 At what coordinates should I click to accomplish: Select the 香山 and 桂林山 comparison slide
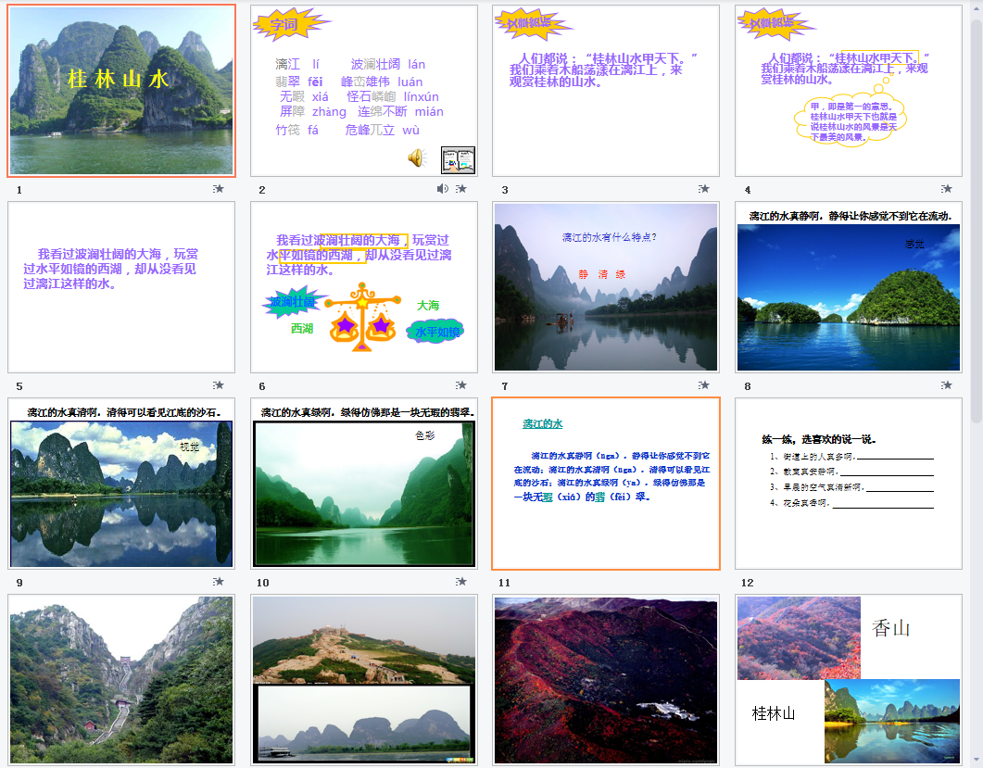coord(849,680)
